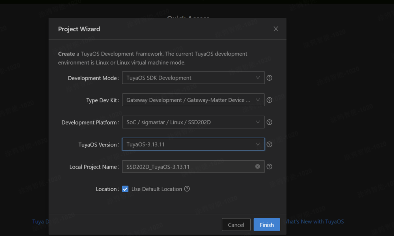The height and width of the screenshot is (236, 394).
Task: Click into the Local Project Name field
Action: pyautogui.click(x=186, y=167)
